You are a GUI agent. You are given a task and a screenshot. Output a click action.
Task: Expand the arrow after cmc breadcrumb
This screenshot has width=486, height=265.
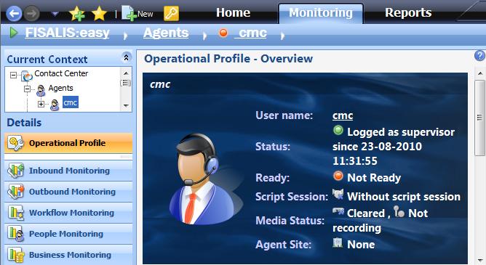point(282,36)
